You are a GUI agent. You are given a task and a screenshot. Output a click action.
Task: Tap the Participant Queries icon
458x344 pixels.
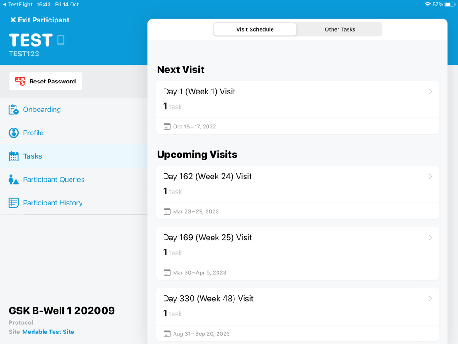(x=13, y=180)
